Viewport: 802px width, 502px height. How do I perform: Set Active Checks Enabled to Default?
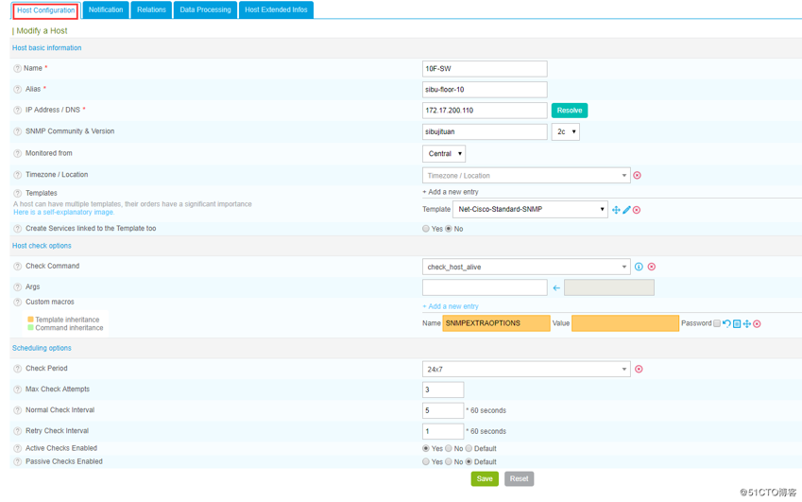pos(469,448)
